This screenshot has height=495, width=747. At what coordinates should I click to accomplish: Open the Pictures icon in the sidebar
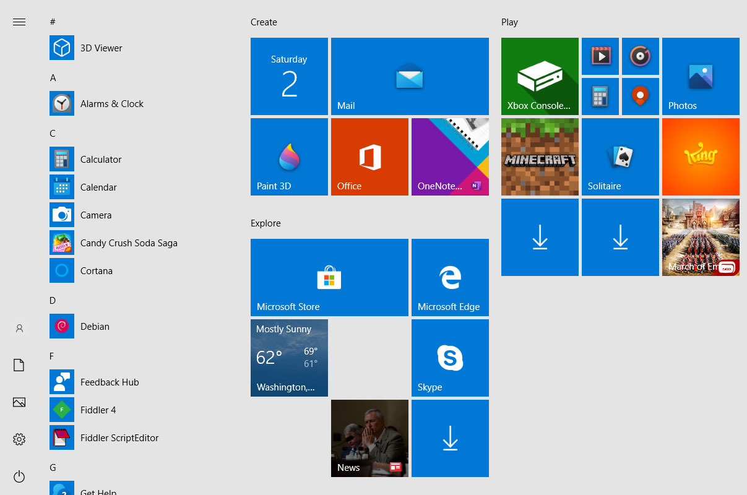(19, 402)
